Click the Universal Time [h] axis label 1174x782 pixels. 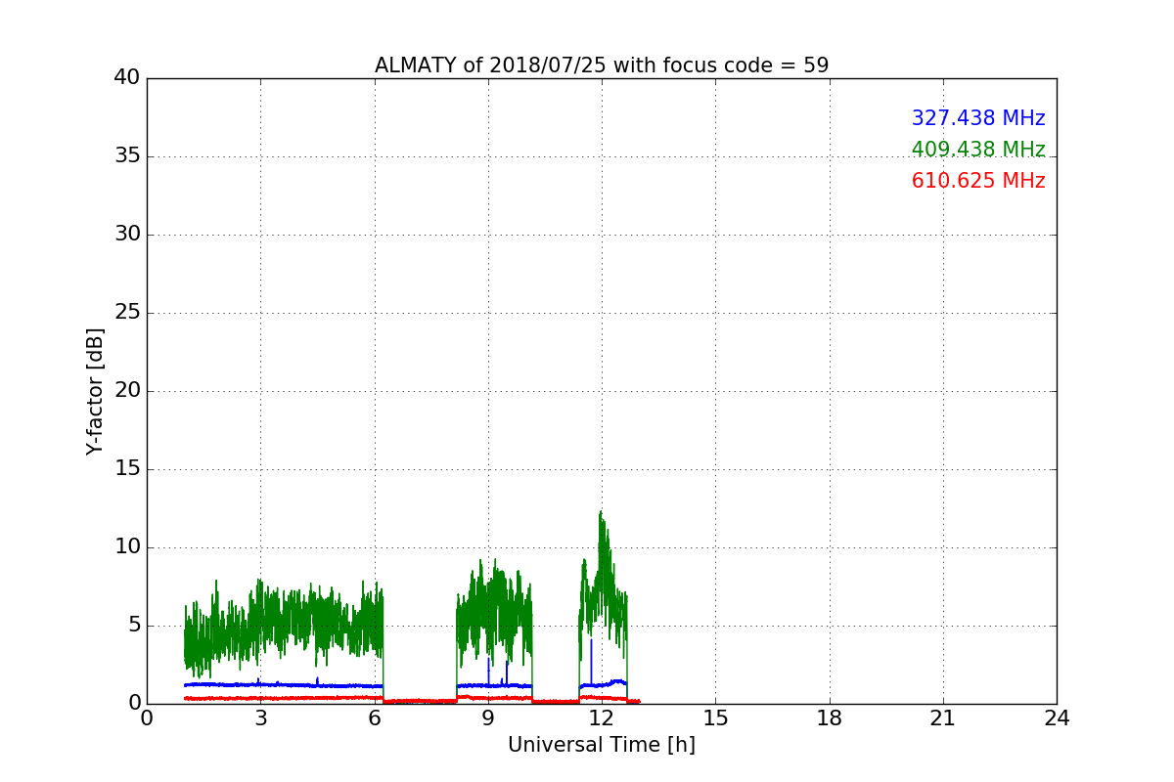click(x=602, y=745)
